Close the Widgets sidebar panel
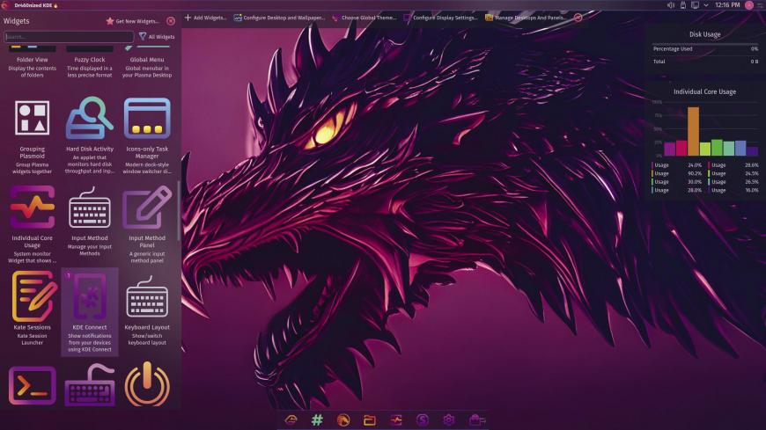Image resolution: width=766 pixels, height=430 pixels. point(171,21)
